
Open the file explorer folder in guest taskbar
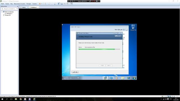pyautogui.click(x=123, y=78)
